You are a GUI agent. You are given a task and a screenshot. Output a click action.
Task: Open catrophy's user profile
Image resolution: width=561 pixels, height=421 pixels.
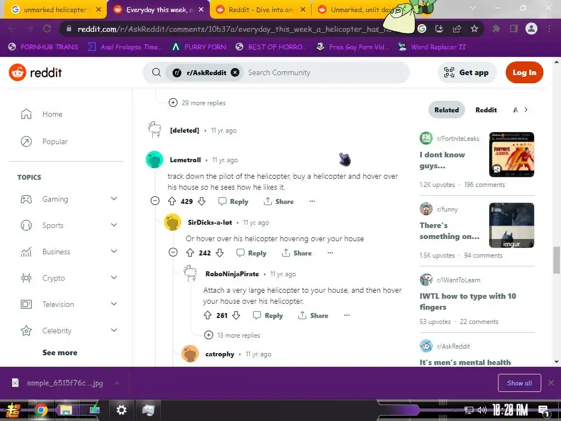click(220, 354)
